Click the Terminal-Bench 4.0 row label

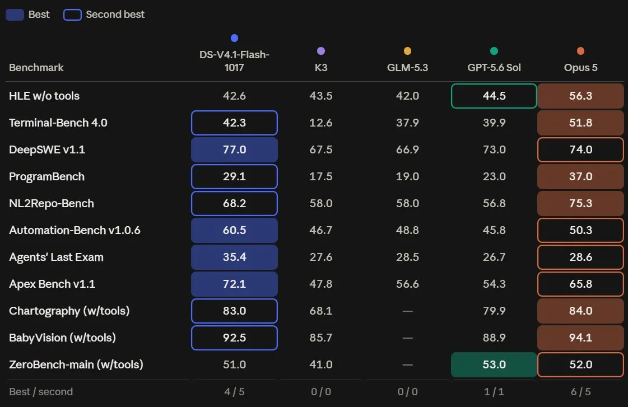coord(58,123)
